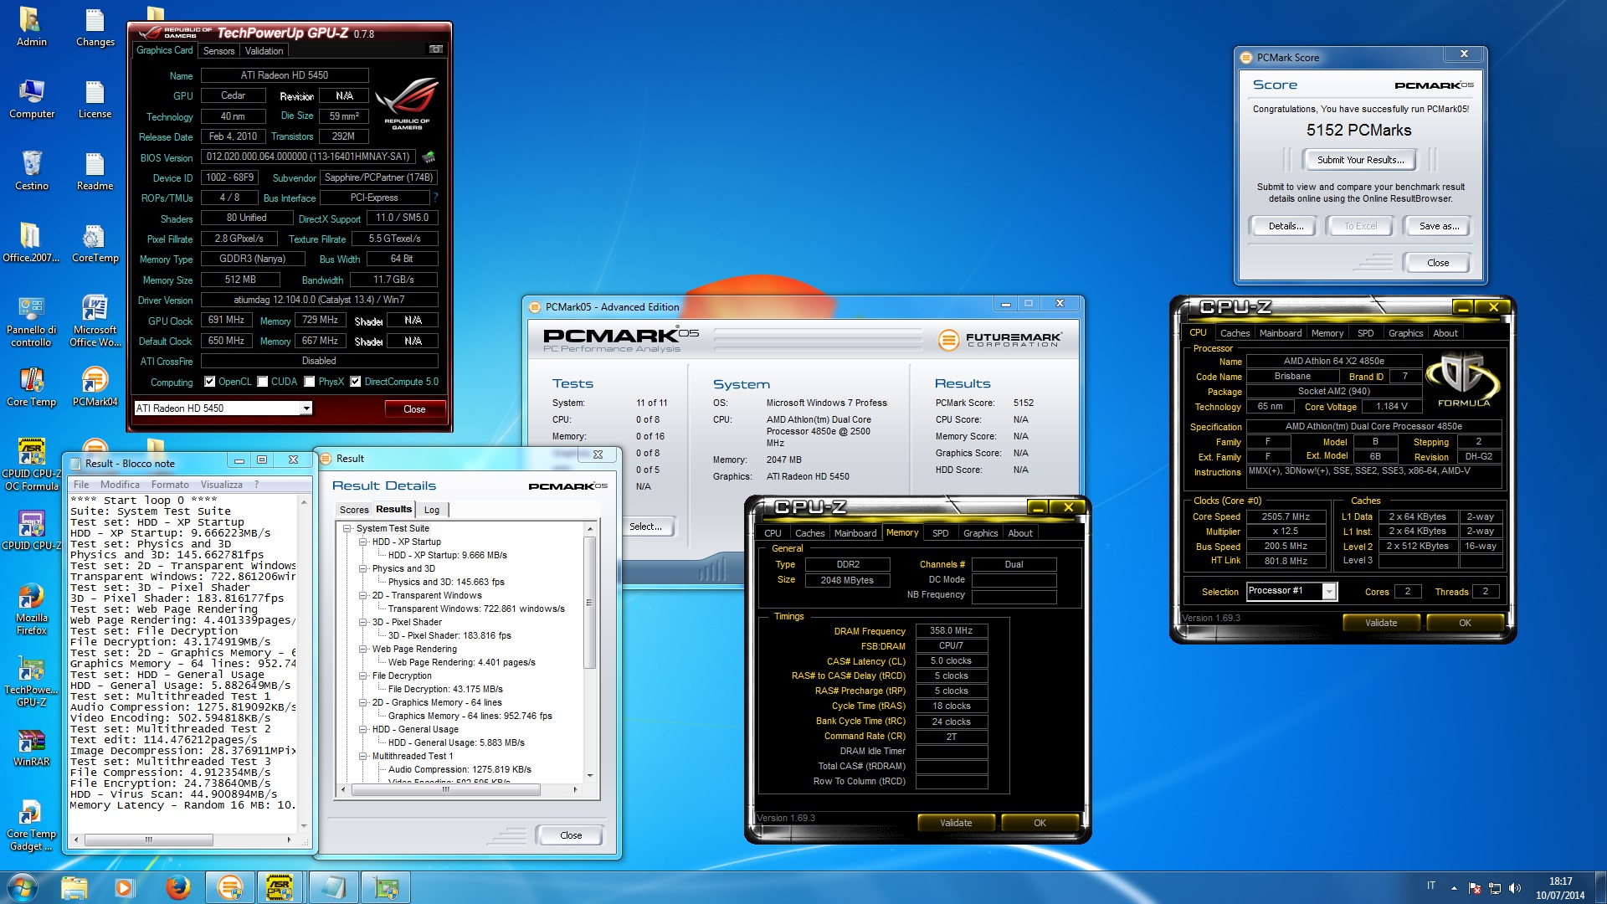The height and width of the screenshot is (904, 1607).
Task: Launch the PCMark04 desktop shortcut
Action: point(95,387)
